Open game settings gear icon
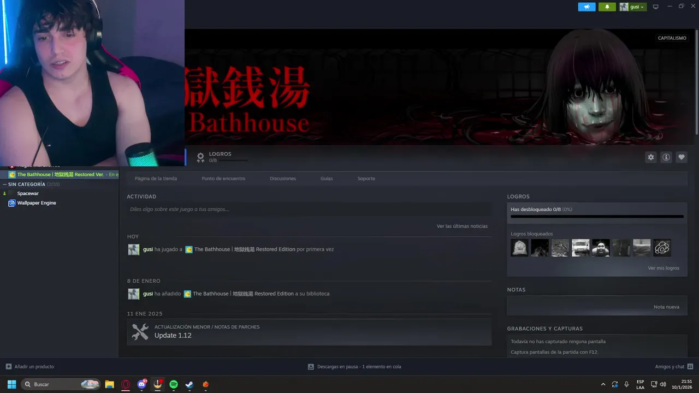Screen dimensions: 699x393 point(651,157)
